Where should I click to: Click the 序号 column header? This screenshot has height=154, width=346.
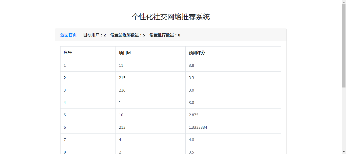[x=88, y=53]
